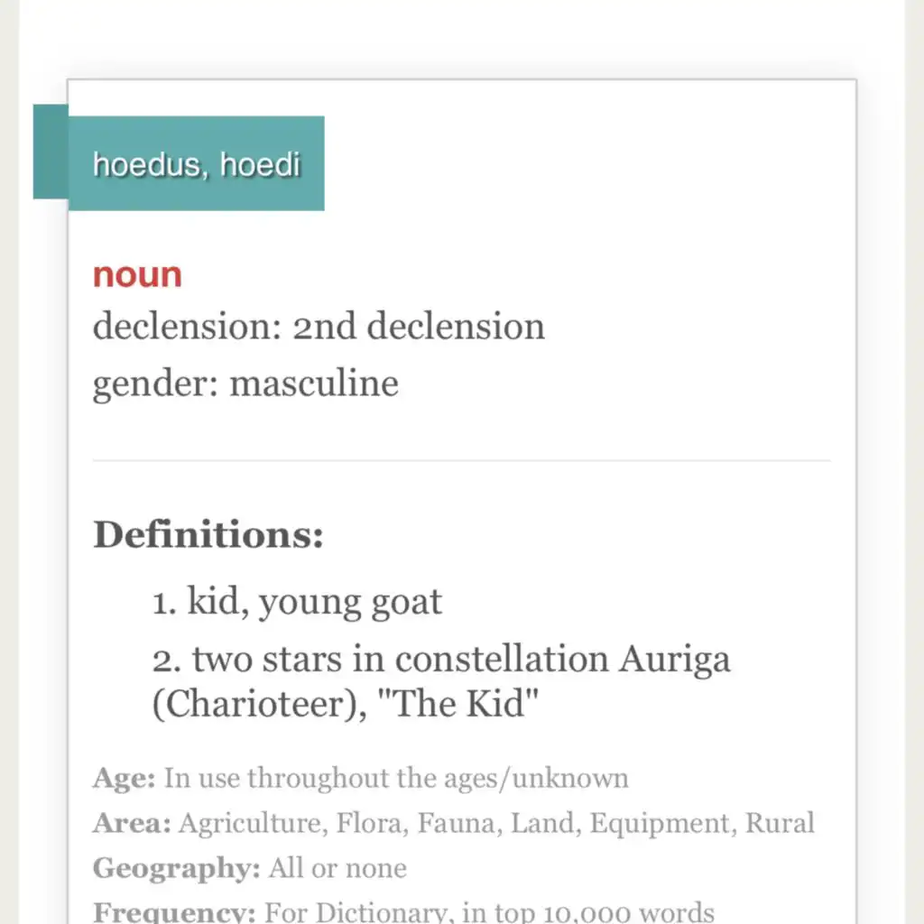This screenshot has width=924, height=924.
Task: Click the Frequency label
Action: [x=174, y=911]
